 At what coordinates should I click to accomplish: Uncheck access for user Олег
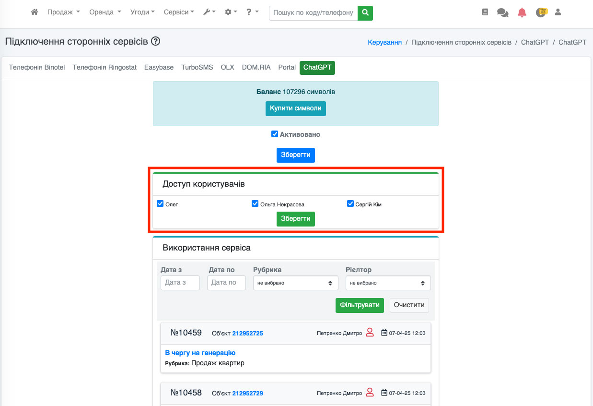click(161, 204)
